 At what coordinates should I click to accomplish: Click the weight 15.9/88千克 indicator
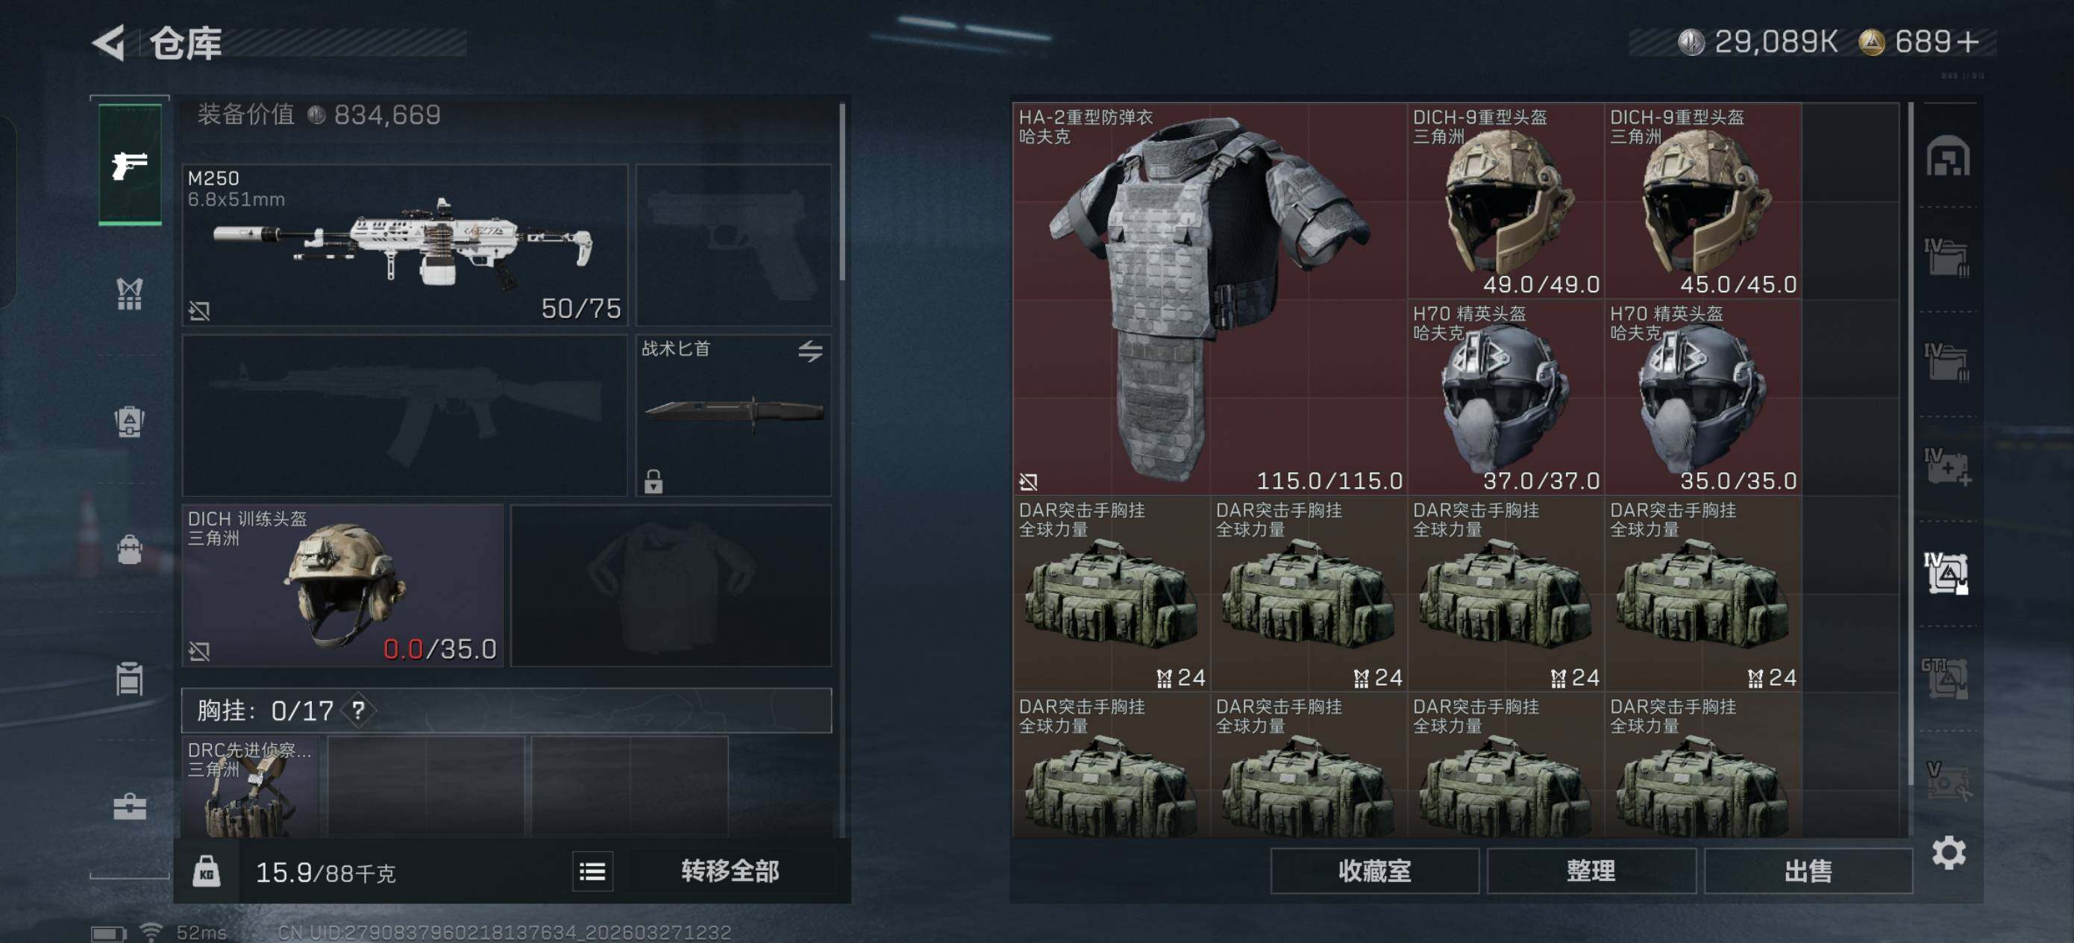click(x=325, y=873)
